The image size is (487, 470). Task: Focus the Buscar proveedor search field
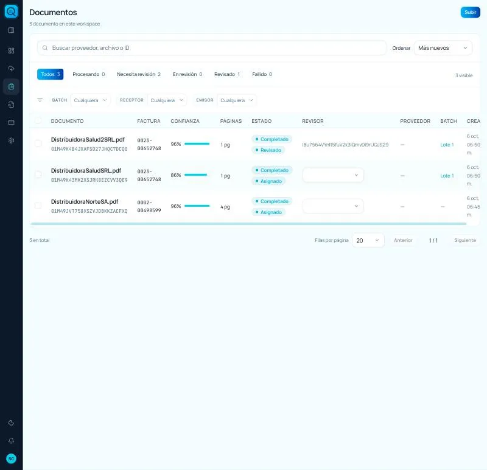click(x=212, y=48)
